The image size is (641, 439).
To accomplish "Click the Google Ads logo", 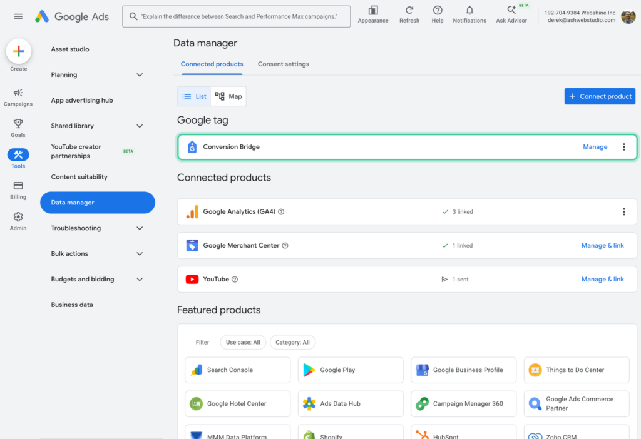I will click(72, 16).
